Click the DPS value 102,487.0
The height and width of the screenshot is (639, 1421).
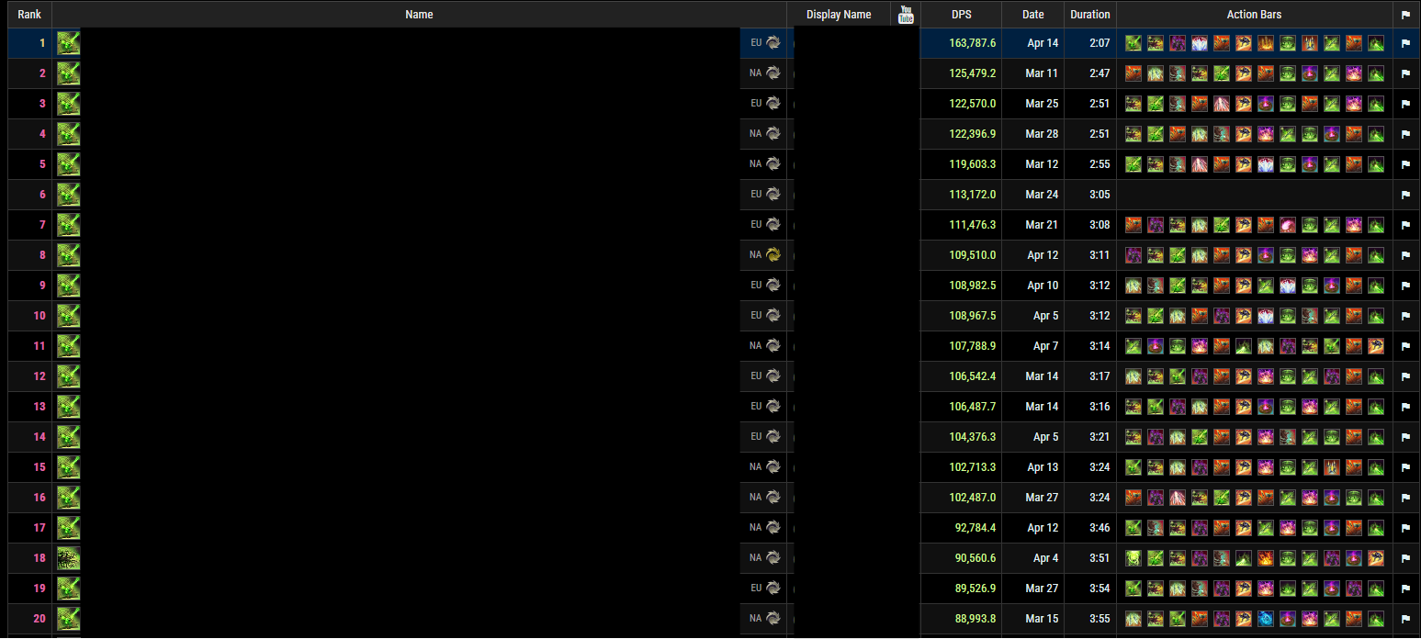pos(972,498)
